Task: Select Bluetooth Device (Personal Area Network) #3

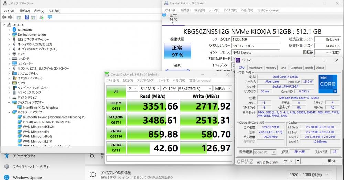Action: point(54,117)
